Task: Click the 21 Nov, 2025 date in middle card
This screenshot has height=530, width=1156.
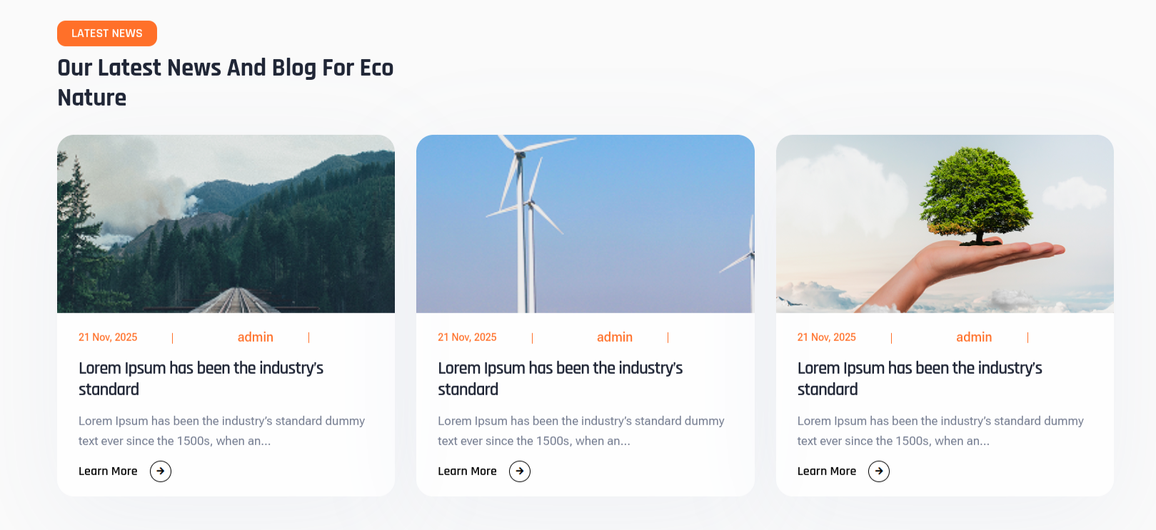Action: (467, 337)
